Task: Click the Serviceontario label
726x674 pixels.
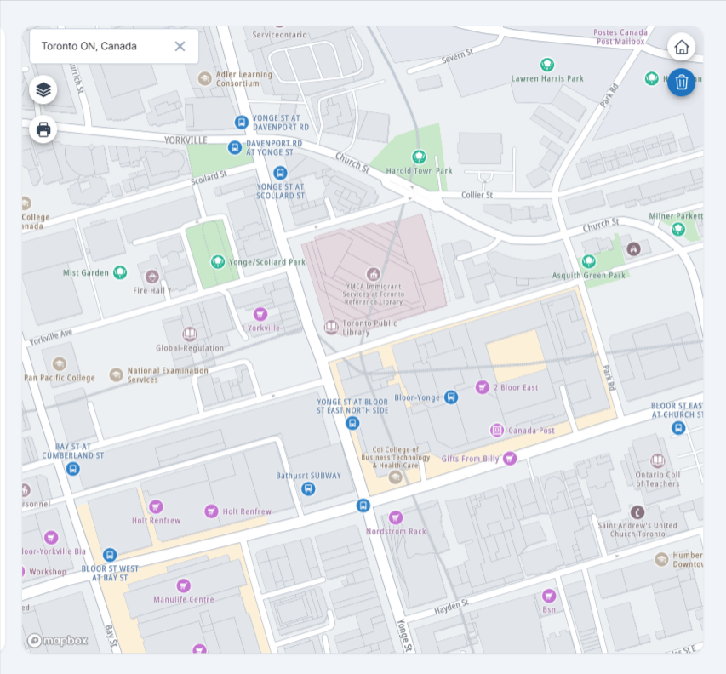Action: click(279, 35)
